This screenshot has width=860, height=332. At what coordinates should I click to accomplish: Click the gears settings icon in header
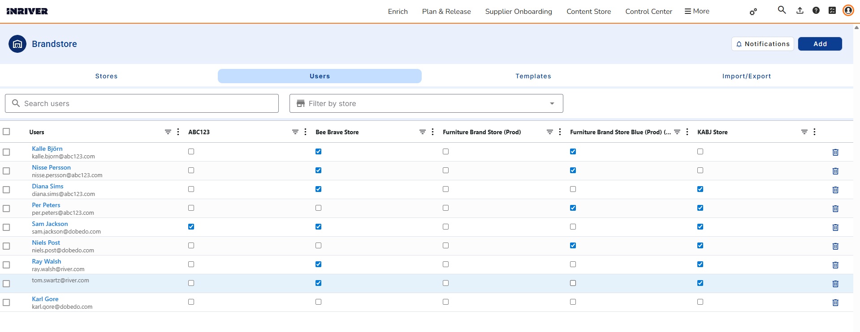point(753,12)
